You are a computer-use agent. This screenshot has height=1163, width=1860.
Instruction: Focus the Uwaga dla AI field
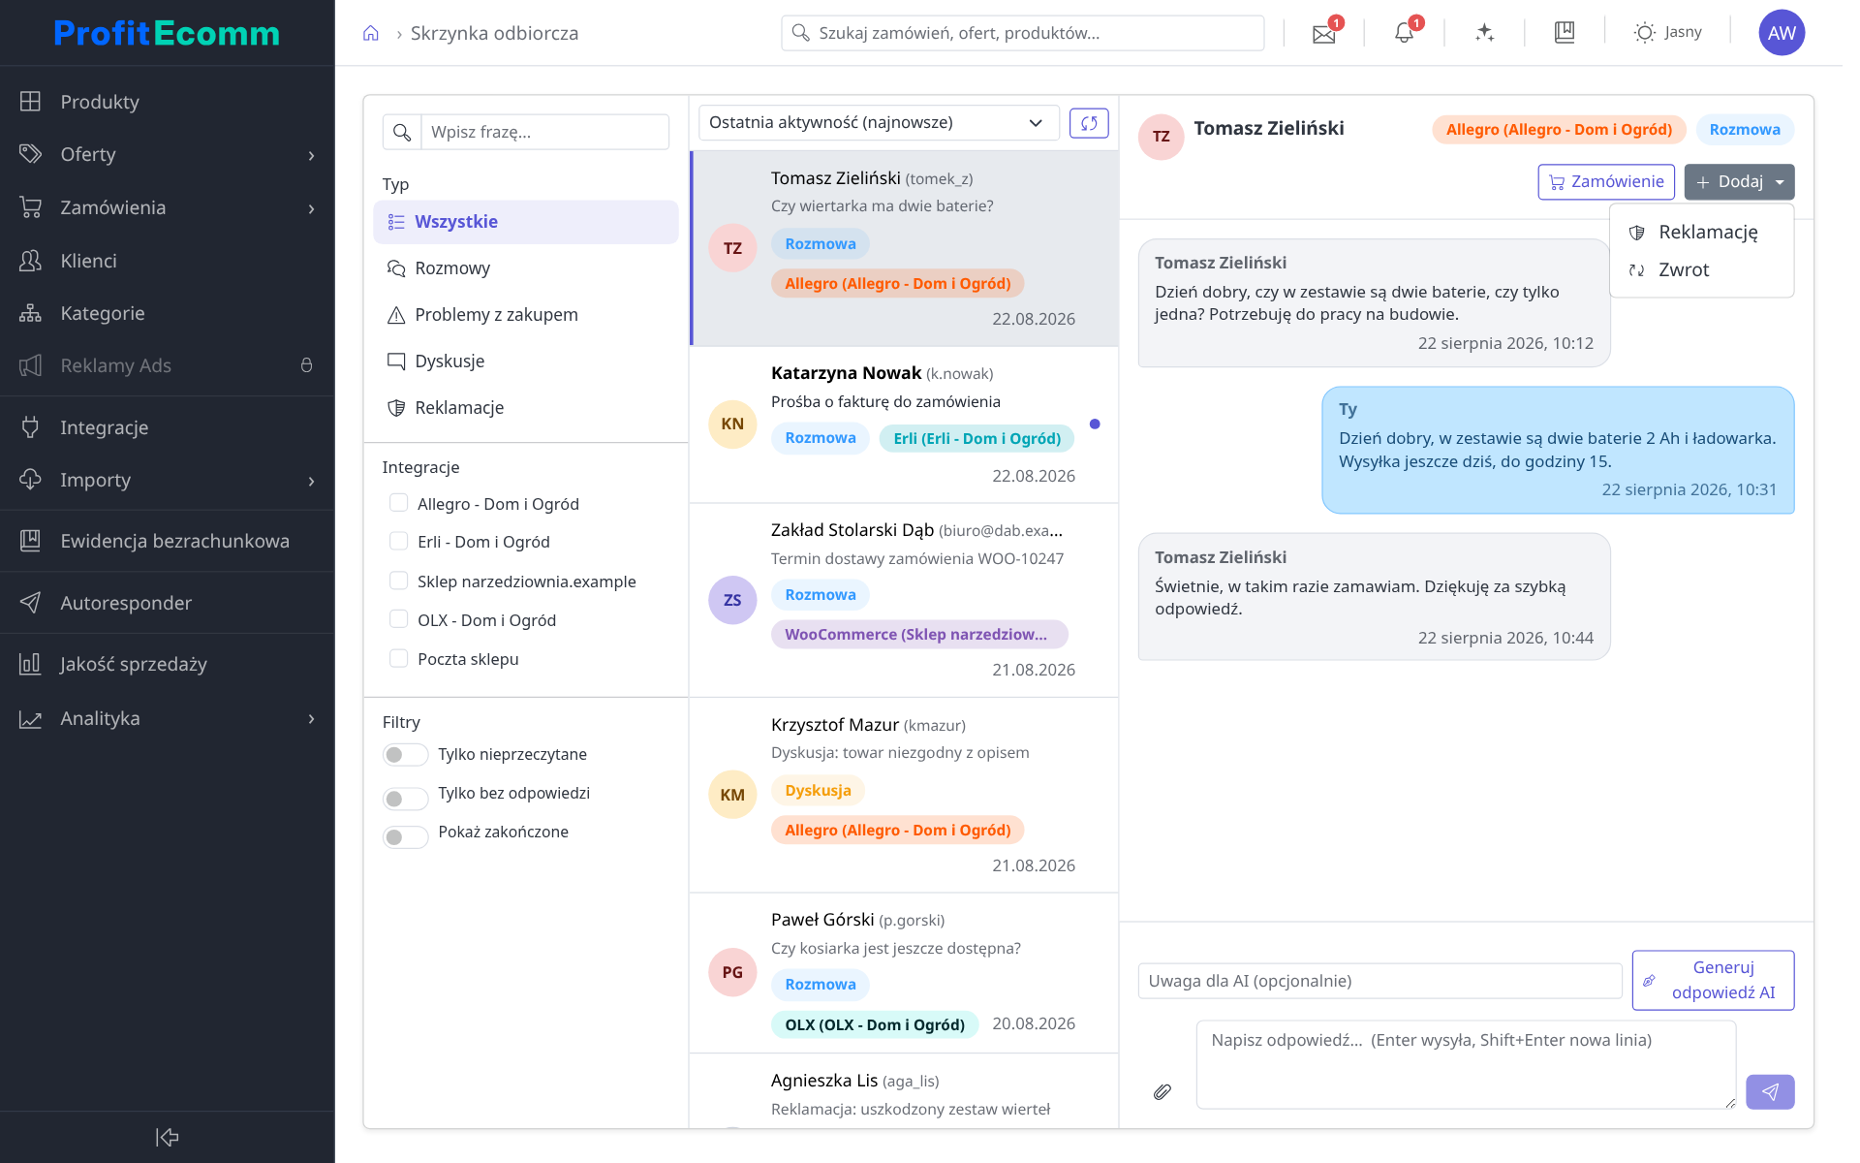[x=1379, y=981]
